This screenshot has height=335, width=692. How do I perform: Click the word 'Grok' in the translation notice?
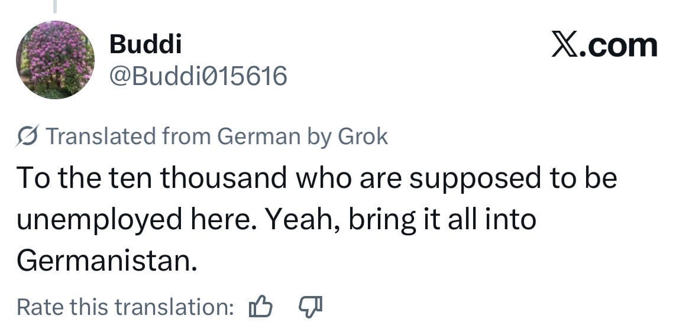point(362,136)
